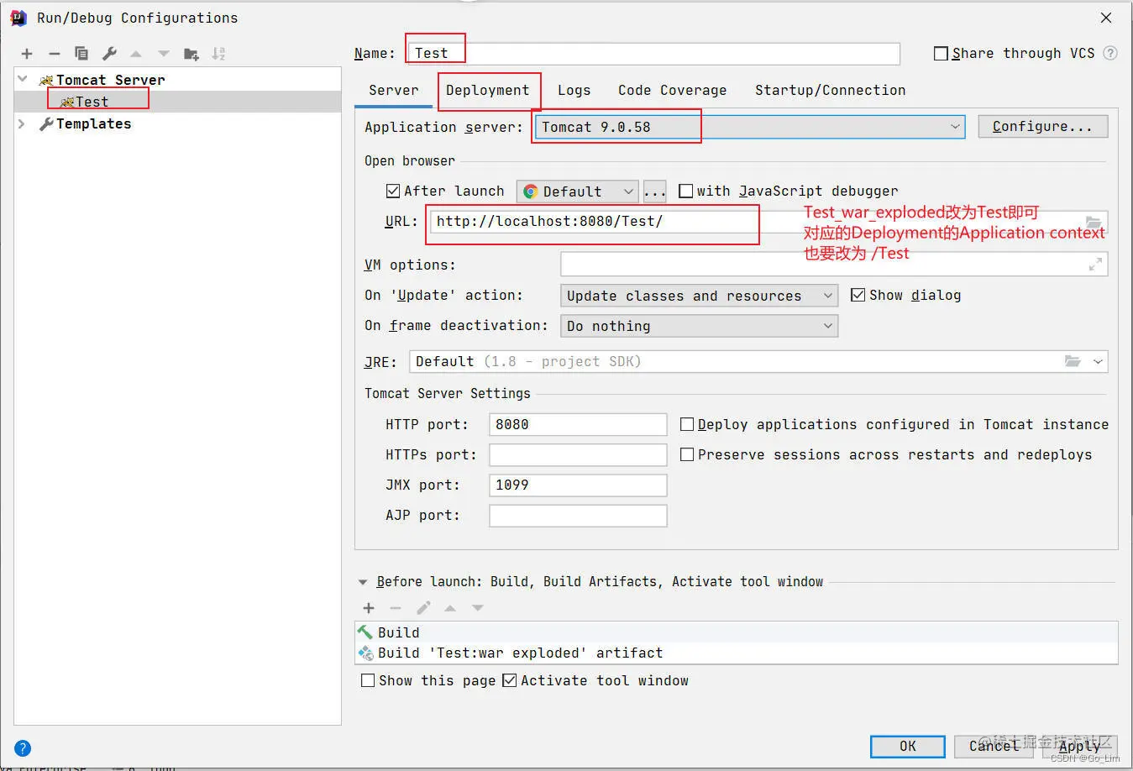Click the Apply button
Screen dimensions: 1133x771
coord(1079,746)
